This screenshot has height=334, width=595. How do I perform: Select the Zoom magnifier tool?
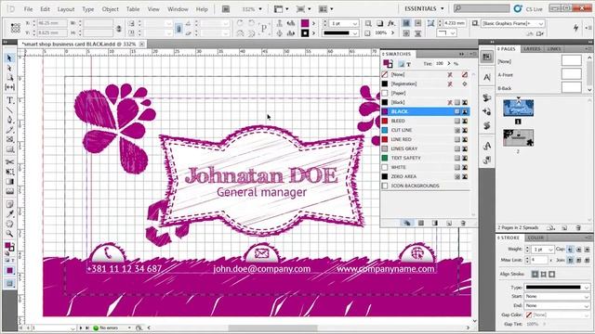coord(9,234)
